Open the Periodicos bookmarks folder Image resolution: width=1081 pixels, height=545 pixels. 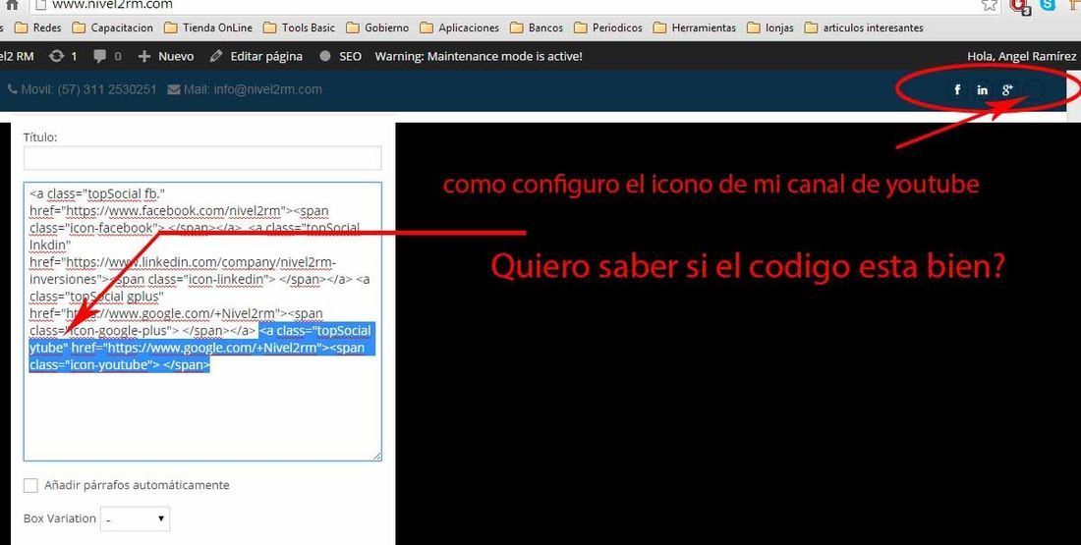click(x=608, y=28)
